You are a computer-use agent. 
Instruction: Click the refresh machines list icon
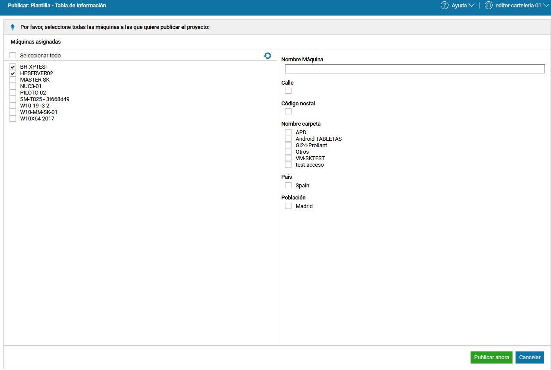[267, 56]
